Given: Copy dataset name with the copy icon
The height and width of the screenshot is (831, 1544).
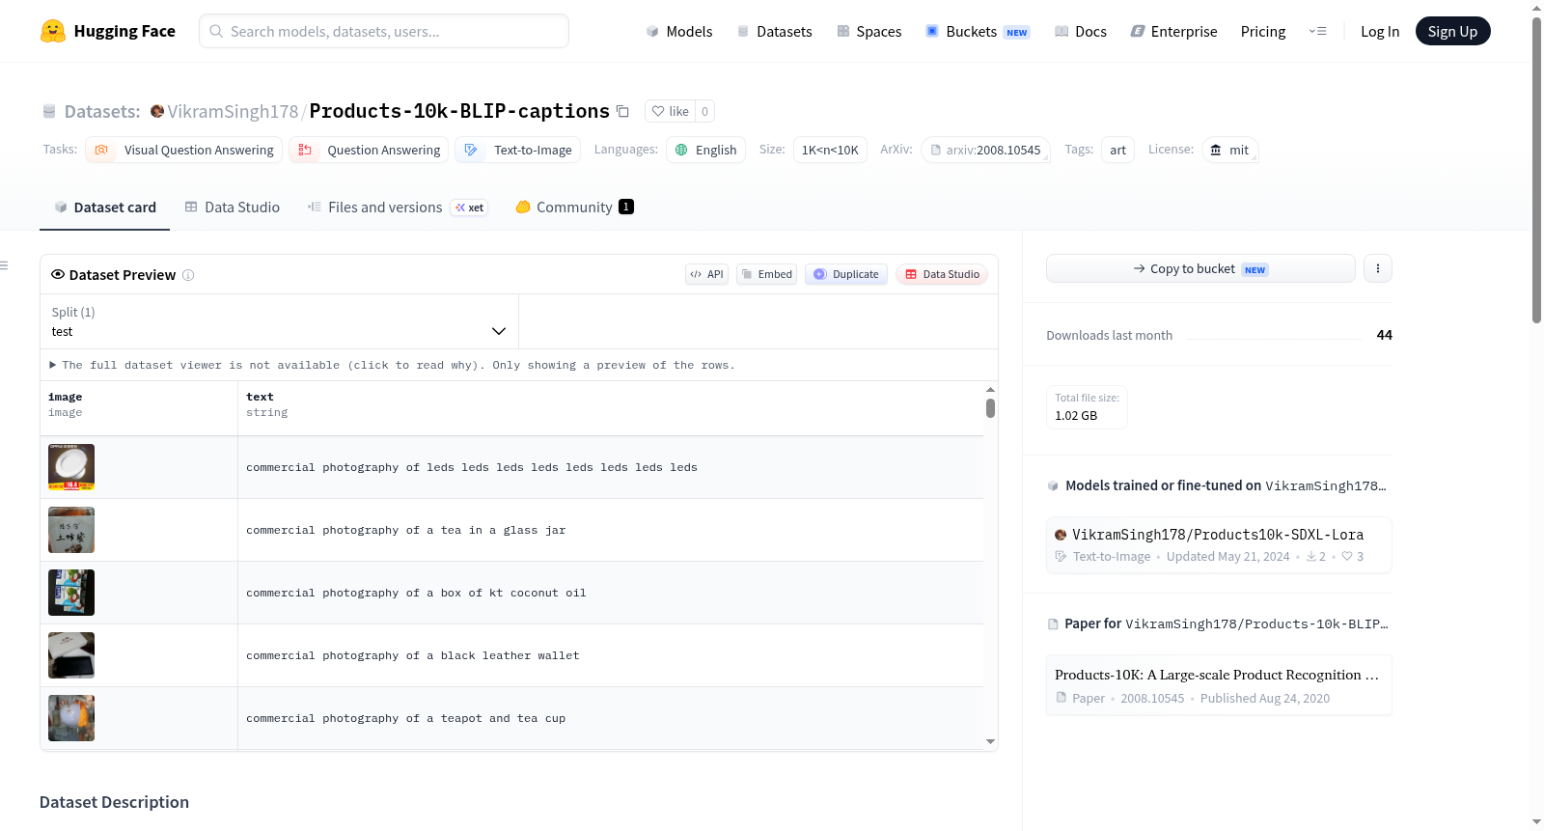Looking at the screenshot, I should click(623, 112).
